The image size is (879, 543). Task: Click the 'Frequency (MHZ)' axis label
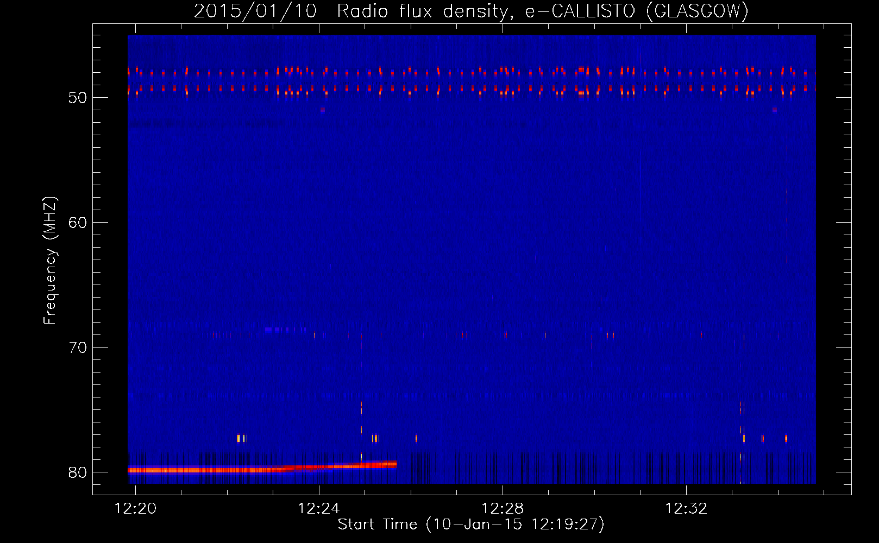click(x=49, y=261)
